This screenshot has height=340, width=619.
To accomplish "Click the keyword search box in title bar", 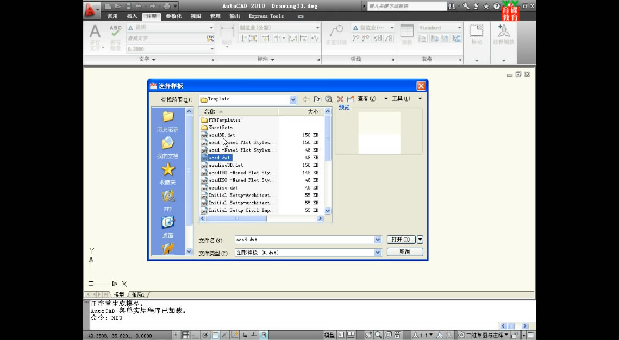I will pos(407,7).
